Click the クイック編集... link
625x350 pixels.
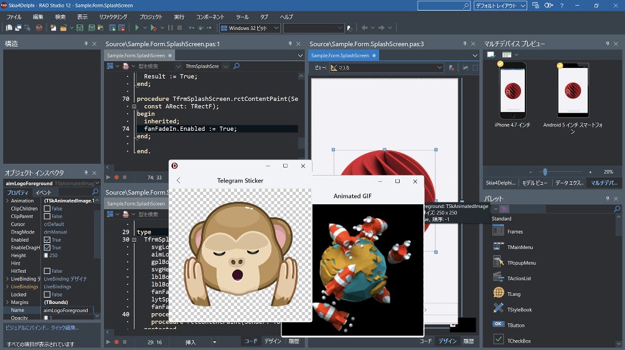(65, 328)
